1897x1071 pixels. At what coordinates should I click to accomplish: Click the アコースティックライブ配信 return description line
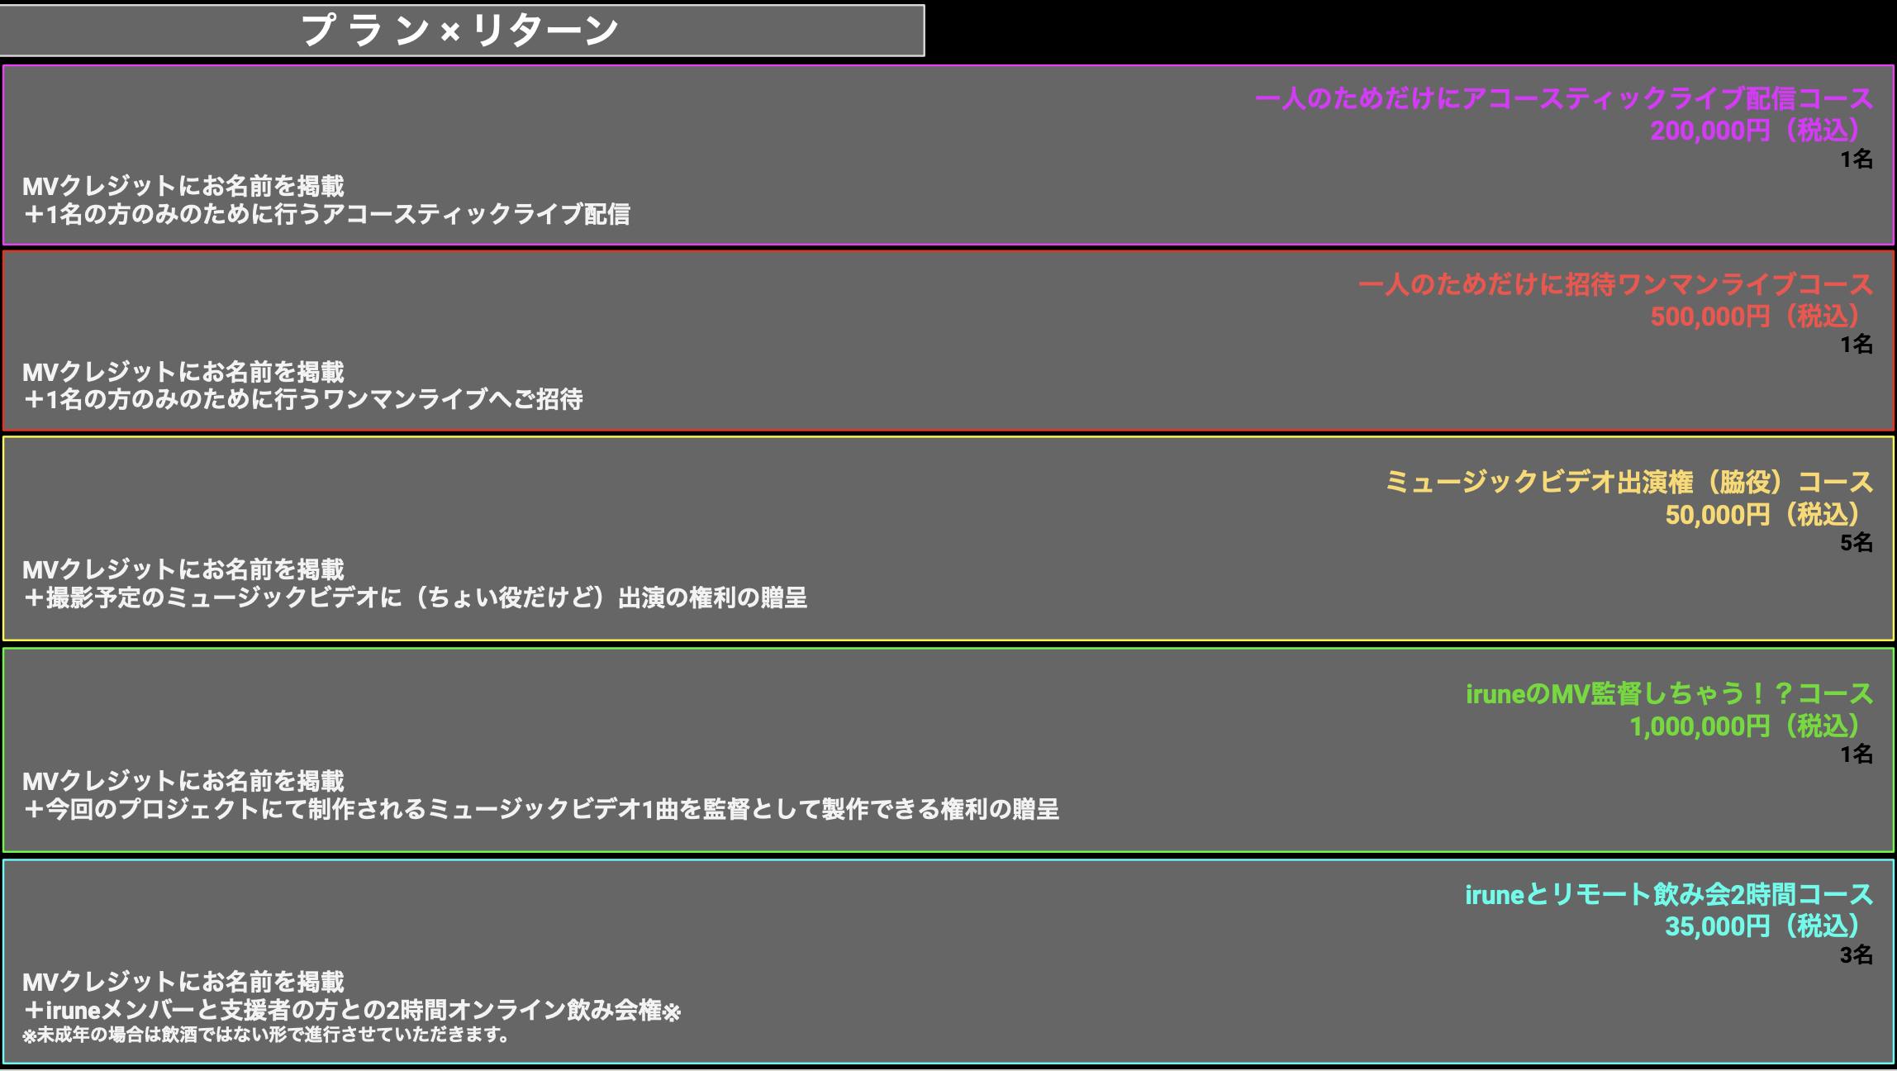pyautogui.click(x=326, y=214)
